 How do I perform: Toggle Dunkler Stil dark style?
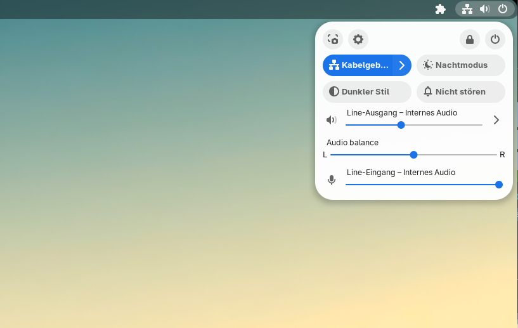tap(367, 92)
